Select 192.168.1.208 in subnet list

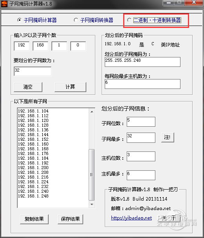[x=33, y=172]
